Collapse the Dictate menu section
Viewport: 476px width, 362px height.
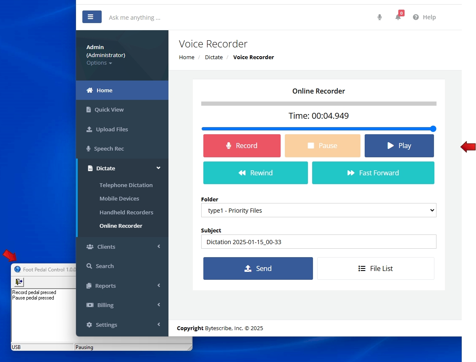coord(123,168)
